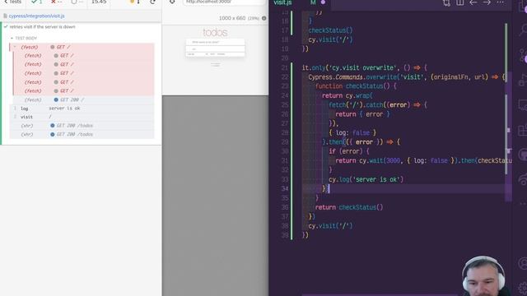Image resolution: width=527 pixels, height=296 pixels.
Task: Open Extensions in the activity bar
Action: click(x=523, y=130)
